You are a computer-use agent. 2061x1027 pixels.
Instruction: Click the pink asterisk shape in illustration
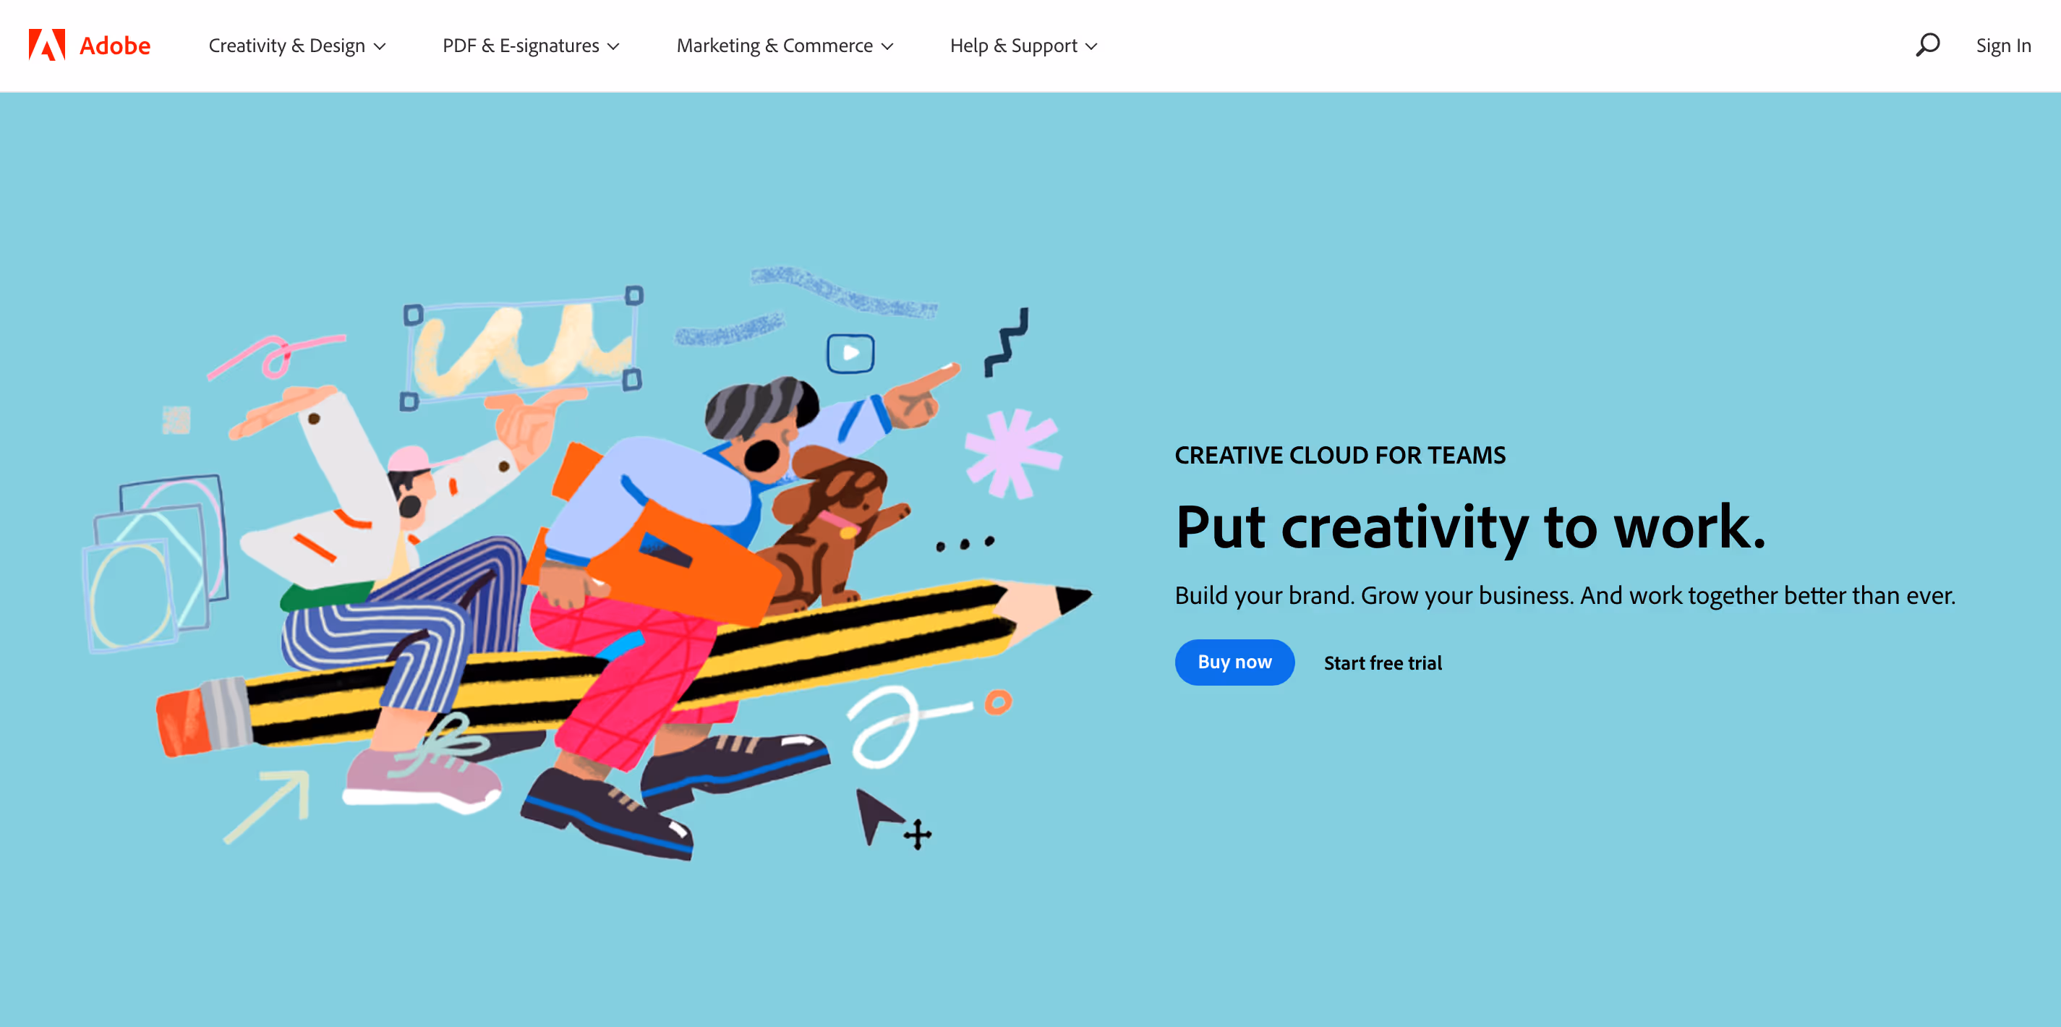pos(1012,453)
